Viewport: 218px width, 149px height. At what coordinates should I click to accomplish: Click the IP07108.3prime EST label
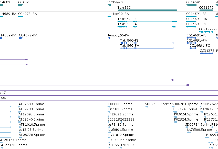coord(120,109)
